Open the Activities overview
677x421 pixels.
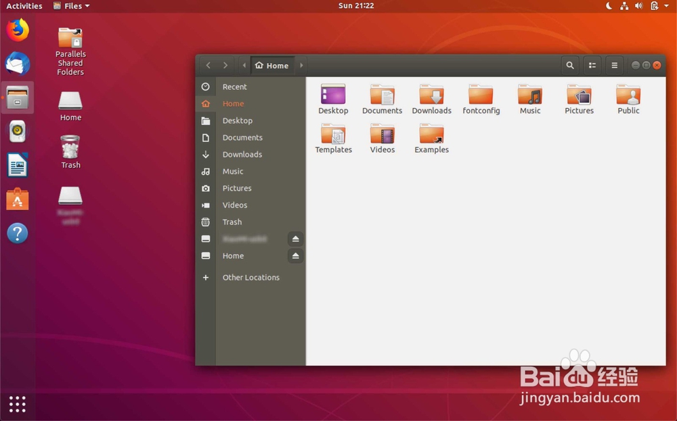coord(24,5)
